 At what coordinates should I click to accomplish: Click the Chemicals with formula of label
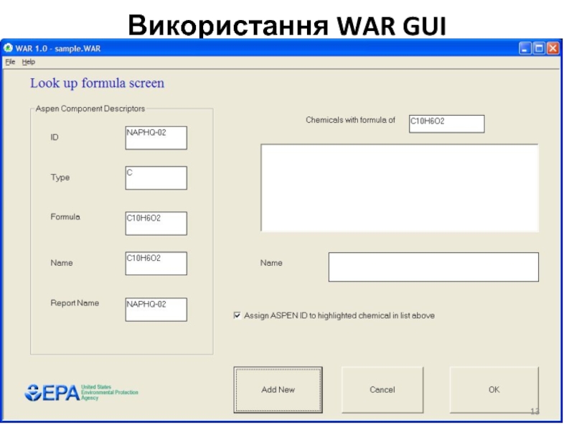click(x=350, y=120)
